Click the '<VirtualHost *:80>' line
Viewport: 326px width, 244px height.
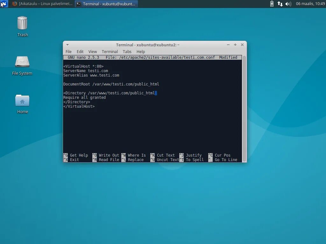(83, 66)
